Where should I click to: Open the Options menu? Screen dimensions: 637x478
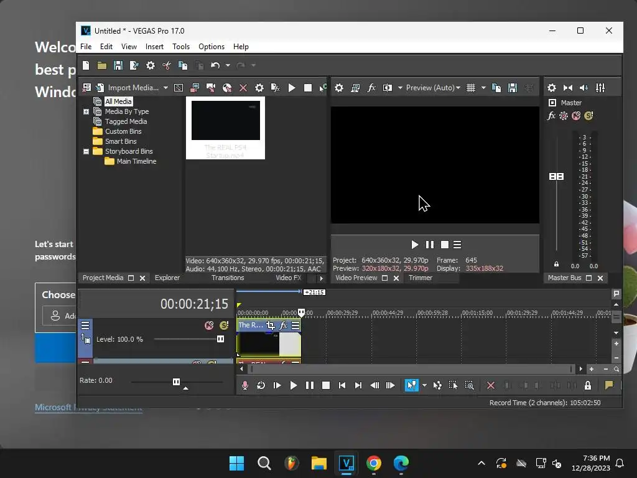[212, 47]
